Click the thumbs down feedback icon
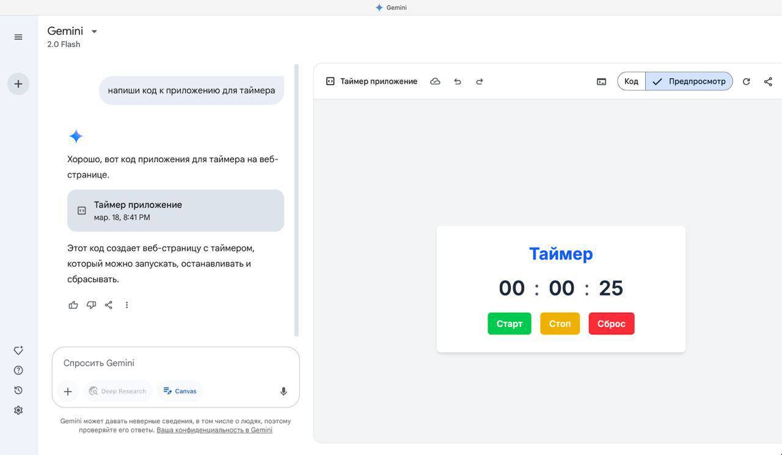The image size is (782, 455). 91,305
